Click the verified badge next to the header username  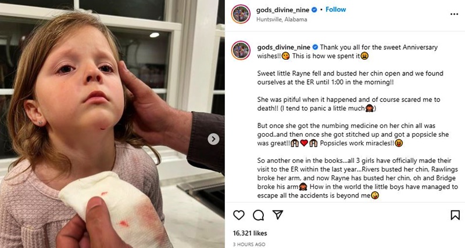click(314, 10)
